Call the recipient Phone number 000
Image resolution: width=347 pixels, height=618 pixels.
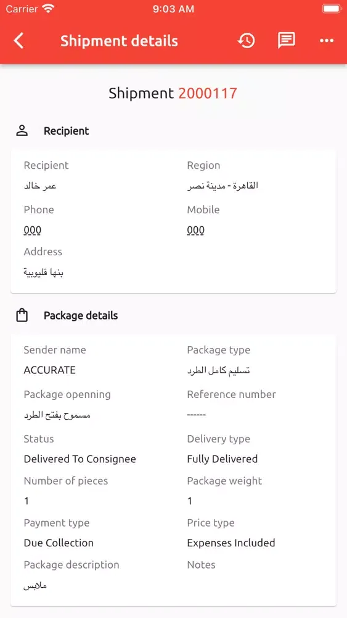point(32,230)
